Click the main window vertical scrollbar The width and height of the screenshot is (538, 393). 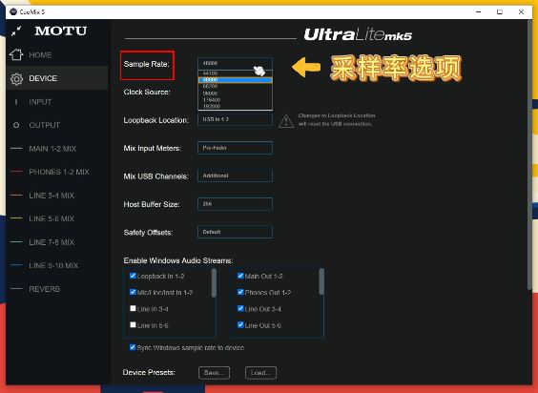tap(529, 155)
